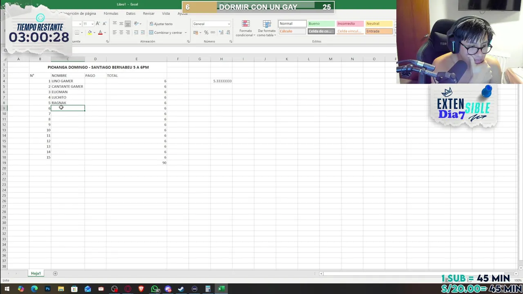
Task: Click the text Orientation icon
Action: click(x=136, y=24)
